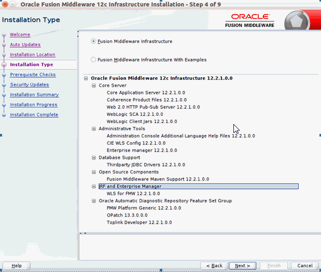Select Thirdparty JDBC Drivers 12.2.1.0.0 row
This screenshot has width=321, height=272.
tap(146, 165)
